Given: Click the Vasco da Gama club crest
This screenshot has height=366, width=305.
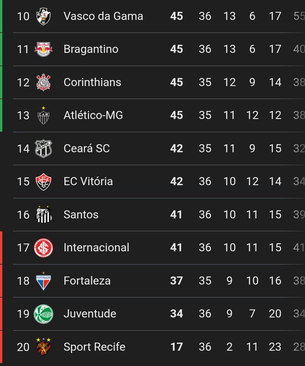Looking at the screenshot, I should point(43,16).
